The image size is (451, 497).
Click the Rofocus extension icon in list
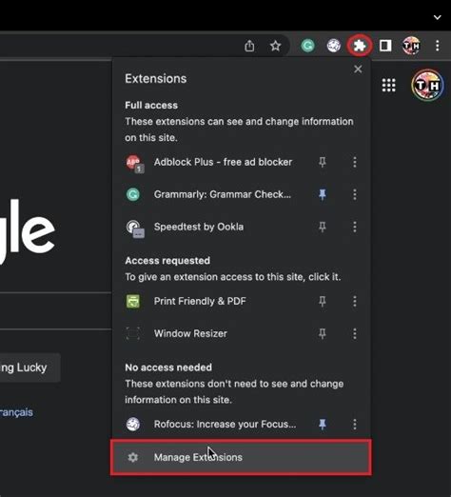point(133,424)
